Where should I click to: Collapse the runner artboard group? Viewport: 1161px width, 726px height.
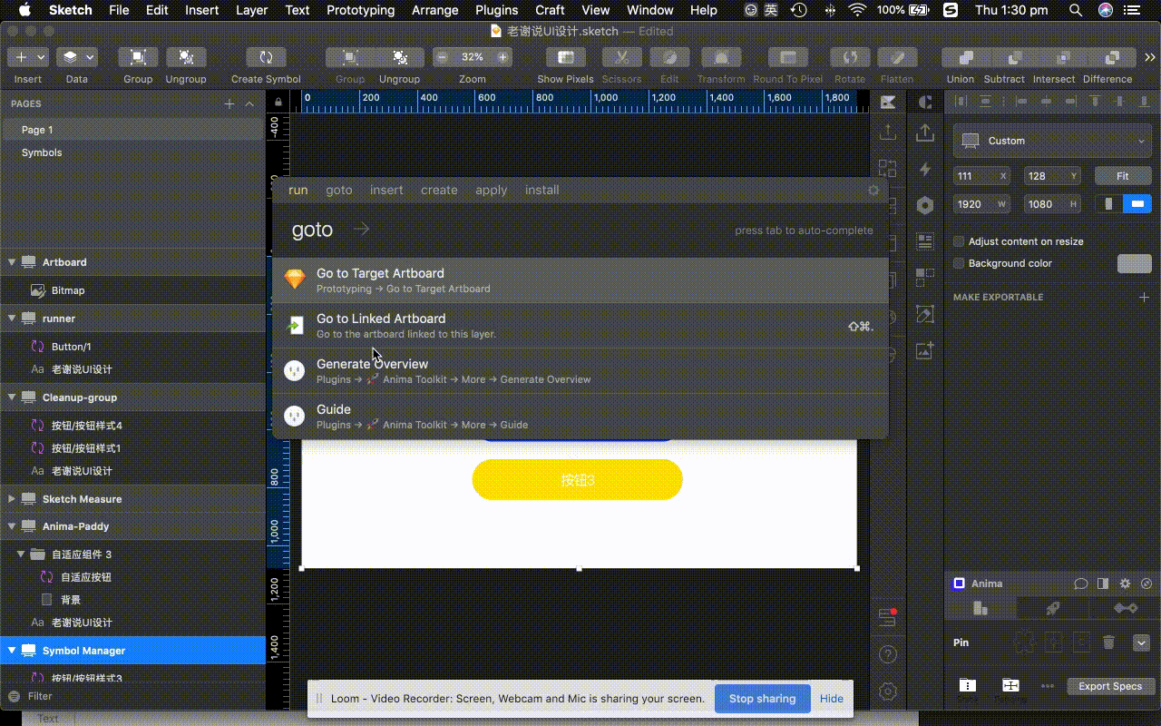(x=12, y=319)
